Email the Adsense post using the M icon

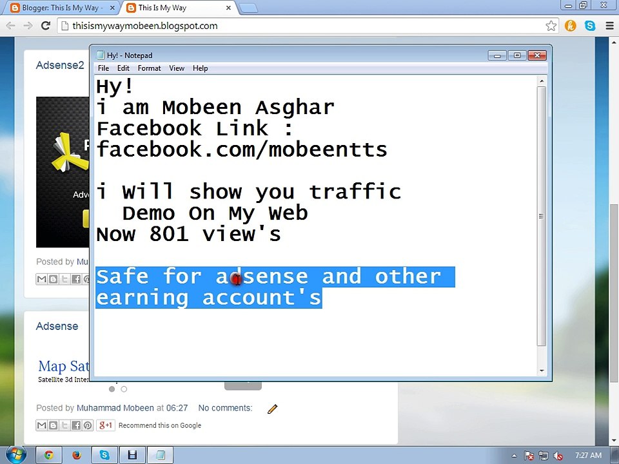pos(41,425)
